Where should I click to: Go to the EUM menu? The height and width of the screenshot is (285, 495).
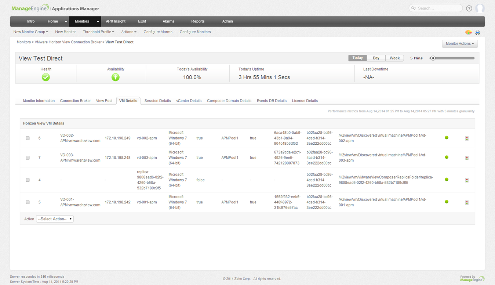pyautogui.click(x=142, y=21)
